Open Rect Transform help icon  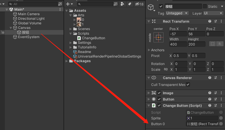click(210, 21)
